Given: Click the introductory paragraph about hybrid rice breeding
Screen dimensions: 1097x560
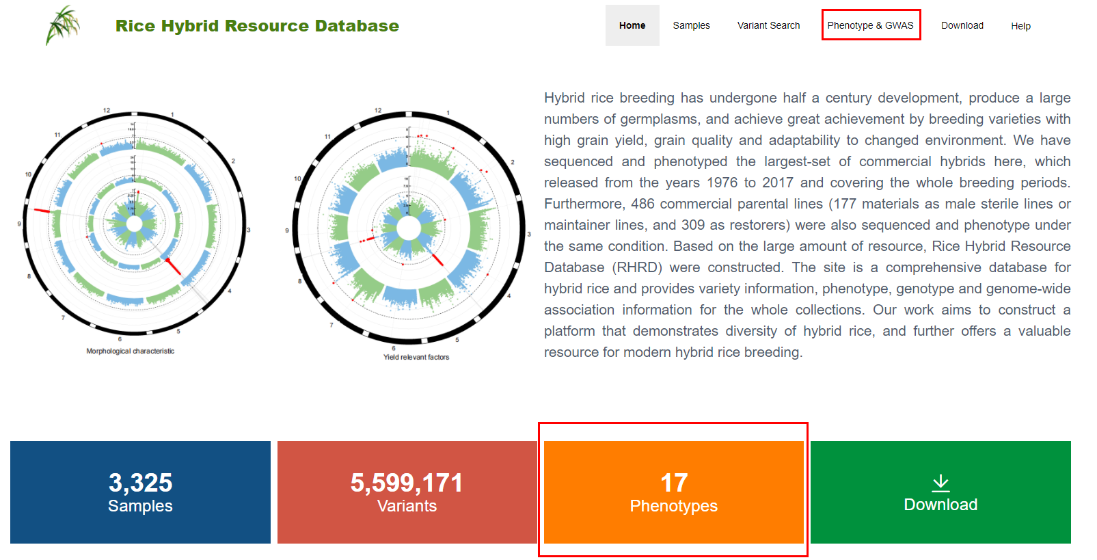Looking at the screenshot, I should tap(807, 225).
